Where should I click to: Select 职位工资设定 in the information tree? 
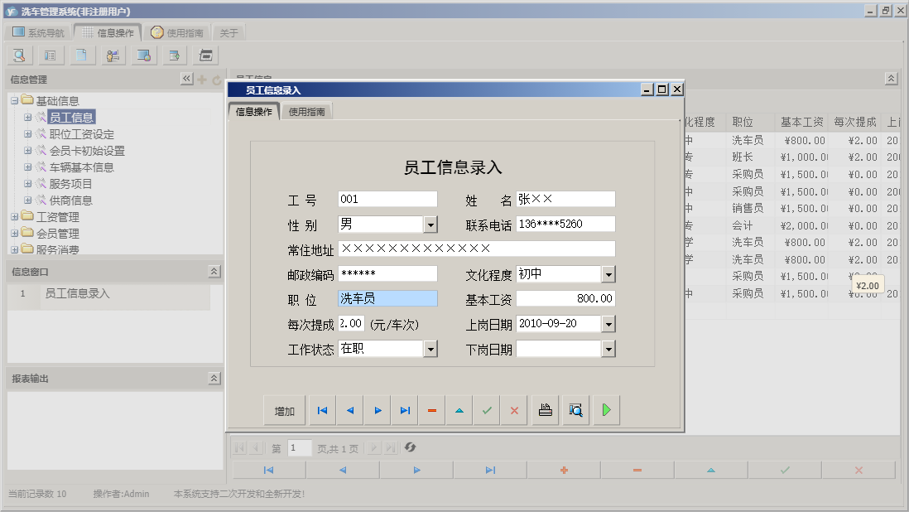point(83,133)
